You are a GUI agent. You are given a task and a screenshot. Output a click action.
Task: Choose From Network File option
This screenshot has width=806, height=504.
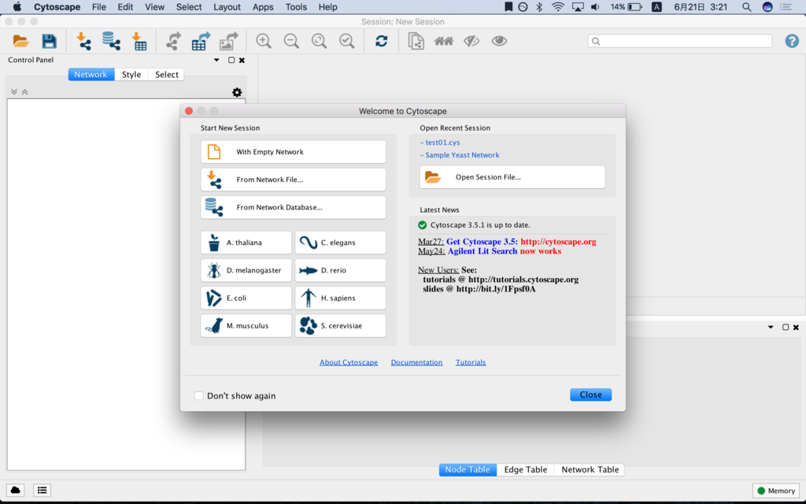[293, 180]
